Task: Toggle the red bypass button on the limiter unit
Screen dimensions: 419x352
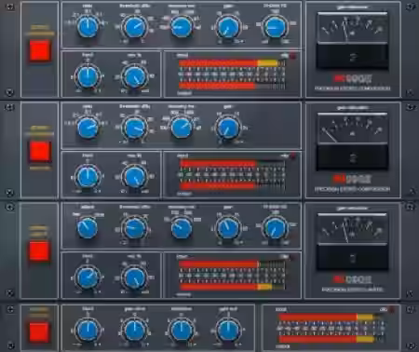Action: (x=40, y=251)
